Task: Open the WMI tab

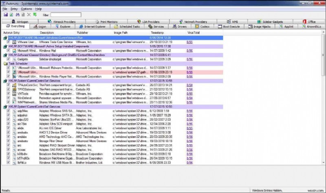Action: point(232,22)
